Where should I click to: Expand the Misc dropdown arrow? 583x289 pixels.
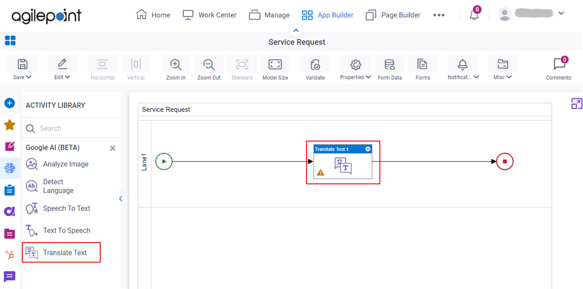(509, 77)
